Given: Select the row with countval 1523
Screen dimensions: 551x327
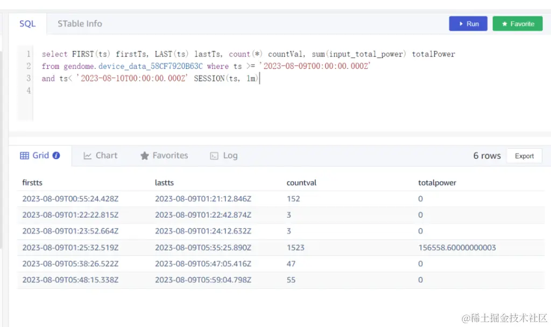Looking at the screenshot, I should pos(281,247).
